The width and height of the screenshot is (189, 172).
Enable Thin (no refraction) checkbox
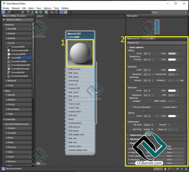click(132, 107)
